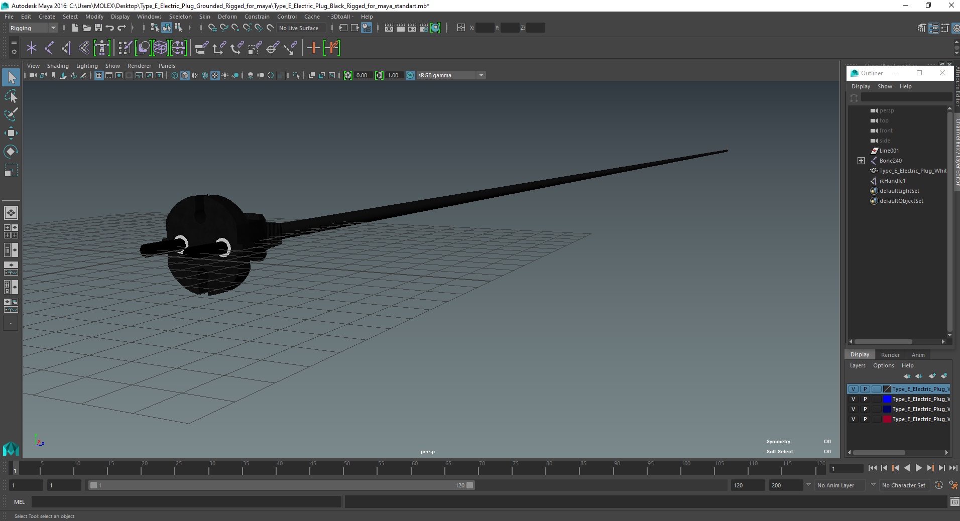Open animation preferences running-man icon
This screenshot has height=521, width=960.
[x=952, y=485]
